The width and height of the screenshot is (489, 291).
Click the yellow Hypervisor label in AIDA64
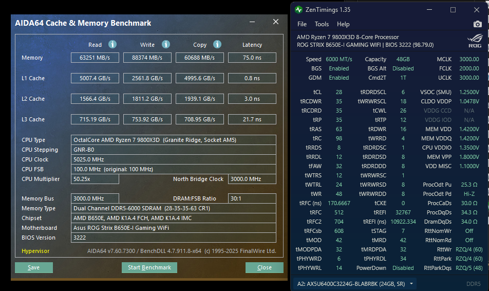35,251
